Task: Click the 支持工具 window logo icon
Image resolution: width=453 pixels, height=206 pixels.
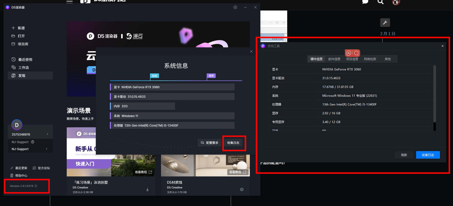Action: (263, 46)
